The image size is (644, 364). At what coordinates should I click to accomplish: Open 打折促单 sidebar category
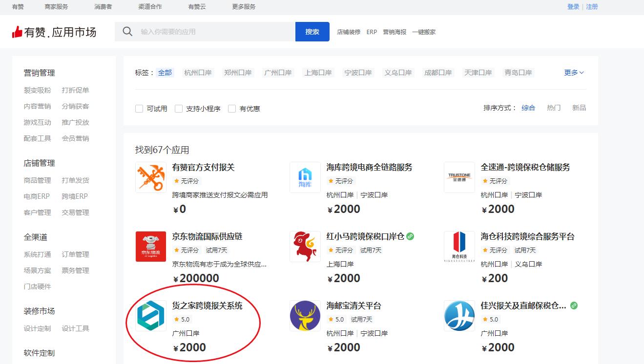click(x=75, y=90)
